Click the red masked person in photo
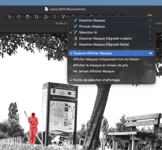Screen dimensions: 162x150 [32, 128]
